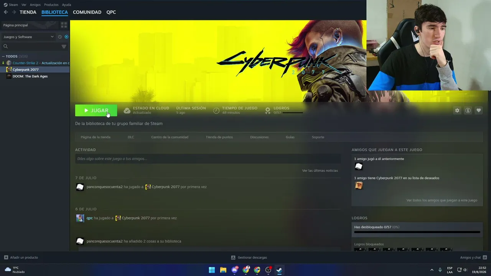Open avatar of friend who played previously
Screen dimensions: 491x276
[359, 166]
